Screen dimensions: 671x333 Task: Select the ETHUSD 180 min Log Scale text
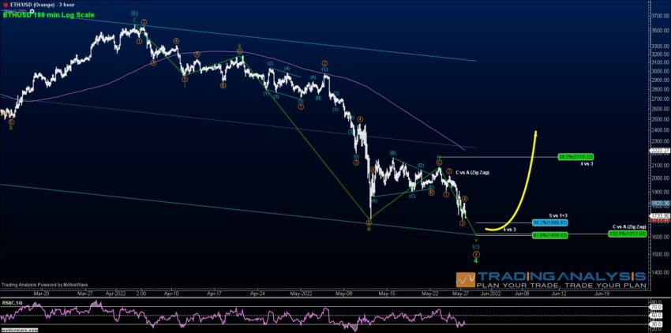(49, 14)
